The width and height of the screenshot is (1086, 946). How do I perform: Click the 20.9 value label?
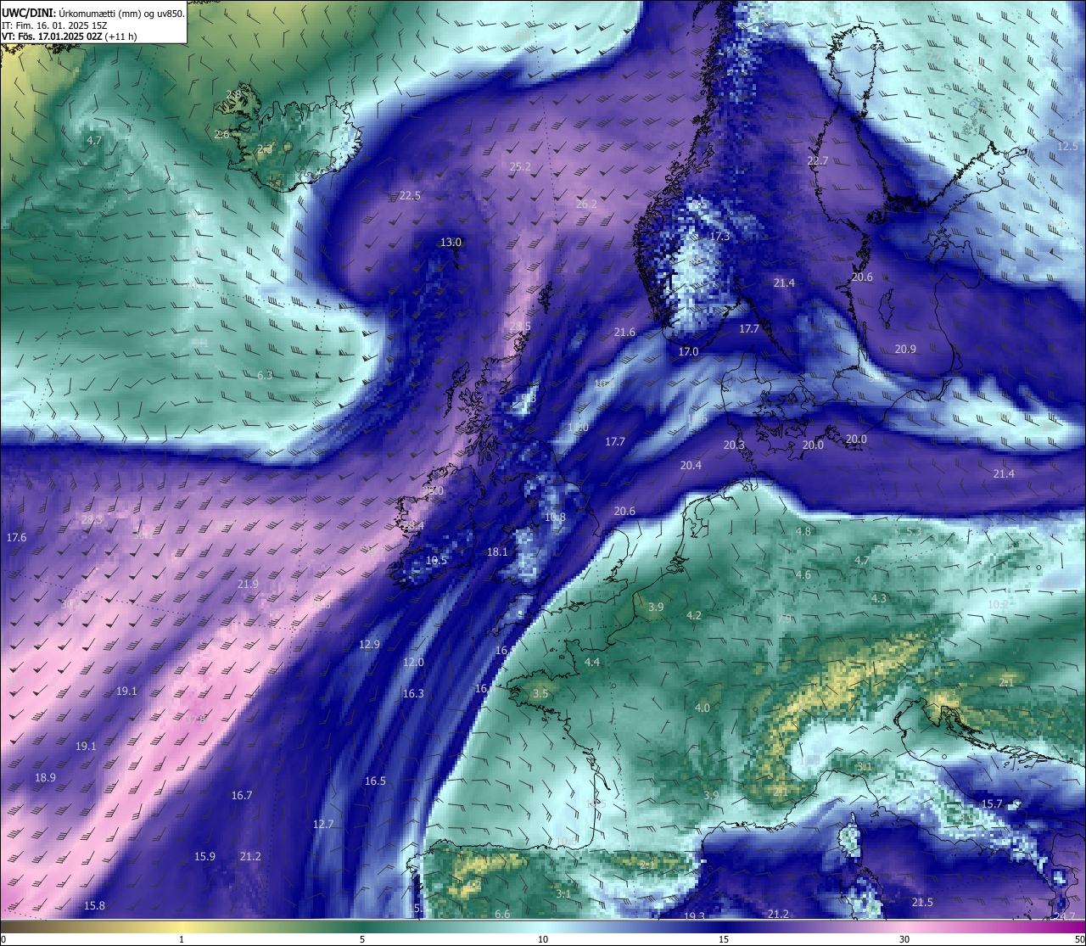coord(905,350)
